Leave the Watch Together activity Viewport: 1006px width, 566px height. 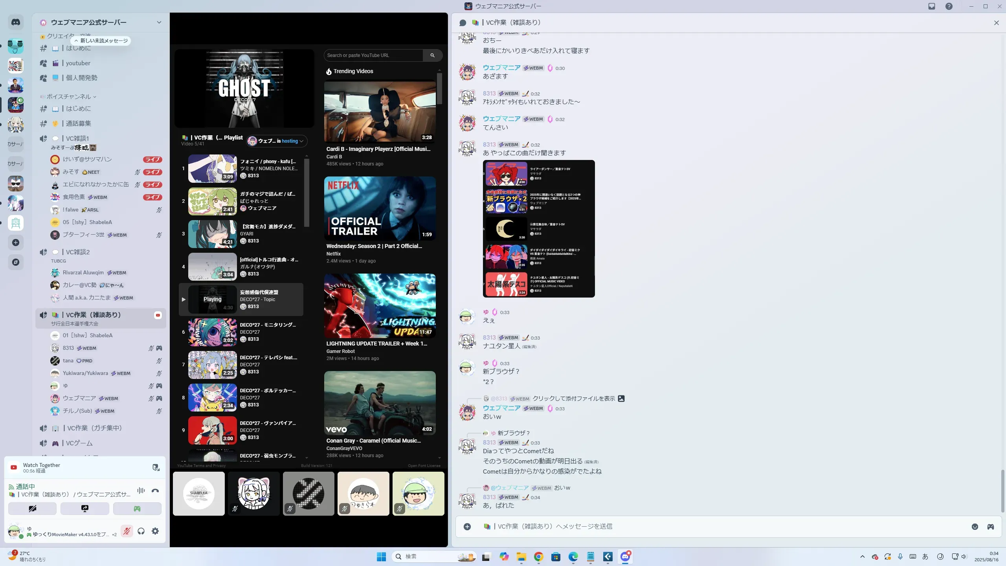click(x=156, y=467)
